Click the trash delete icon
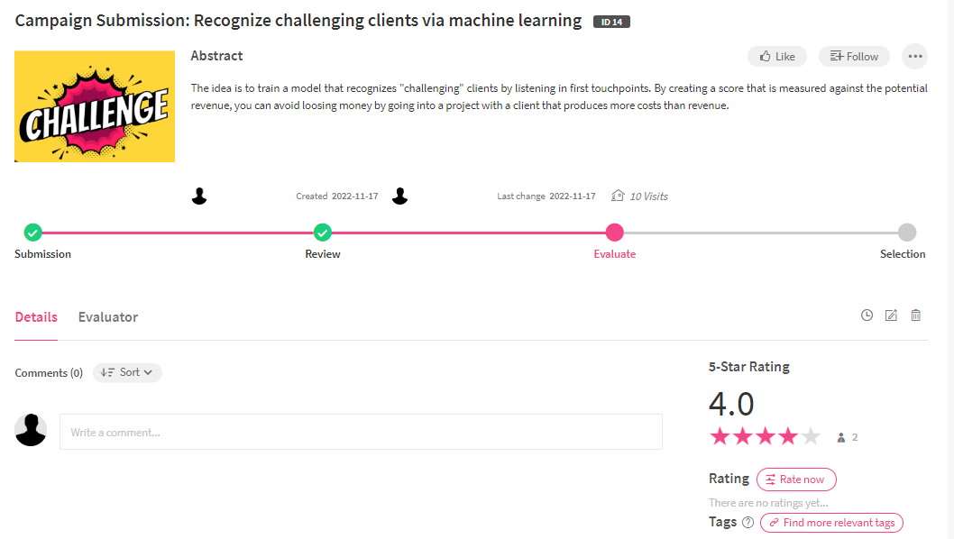The height and width of the screenshot is (539, 954). point(915,315)
